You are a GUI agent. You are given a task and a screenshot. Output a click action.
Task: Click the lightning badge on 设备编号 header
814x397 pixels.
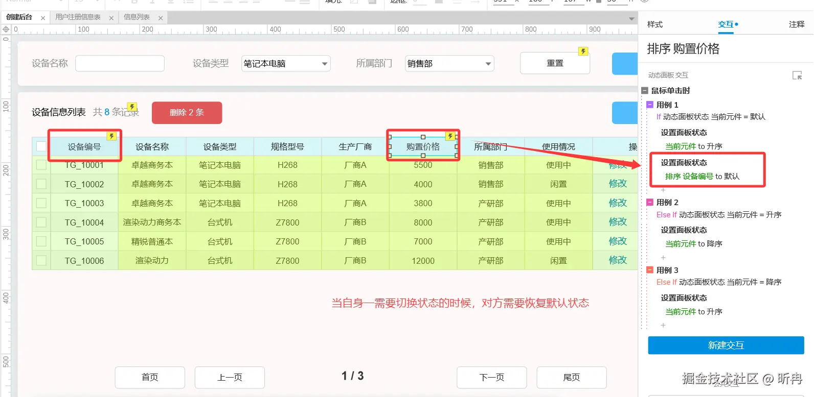point(111,136)
